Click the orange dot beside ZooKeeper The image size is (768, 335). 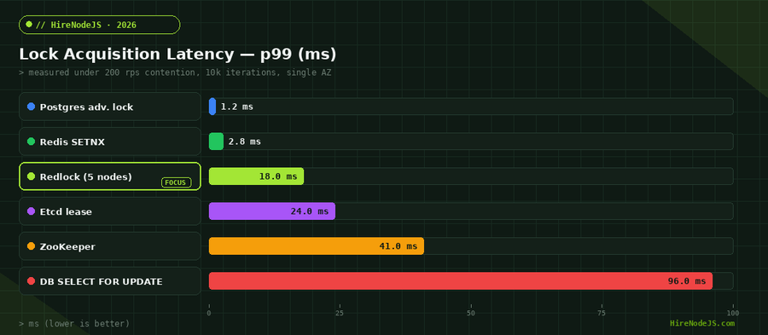[x=31, y=246]
